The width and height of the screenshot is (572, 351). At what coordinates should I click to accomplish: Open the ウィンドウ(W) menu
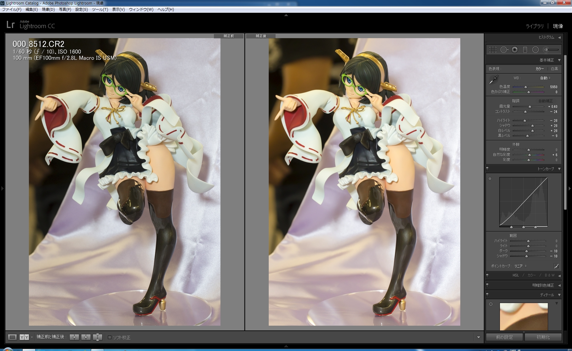click(141, 10)
